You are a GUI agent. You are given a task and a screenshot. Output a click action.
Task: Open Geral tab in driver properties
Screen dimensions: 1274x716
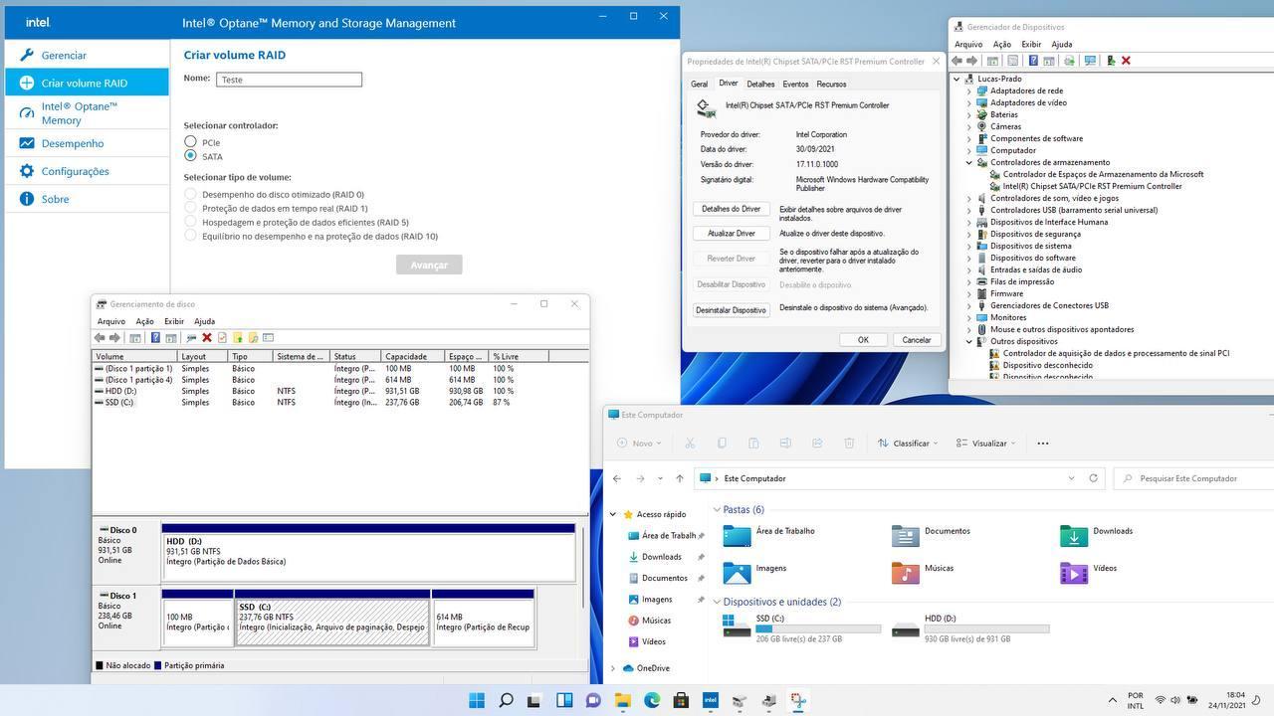700,85
